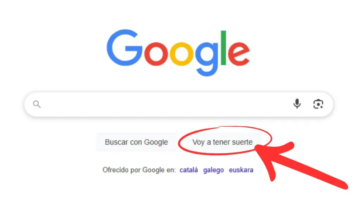Click the blue capital G of the logo
Screen dimensions: 355x199
(124, 48)
